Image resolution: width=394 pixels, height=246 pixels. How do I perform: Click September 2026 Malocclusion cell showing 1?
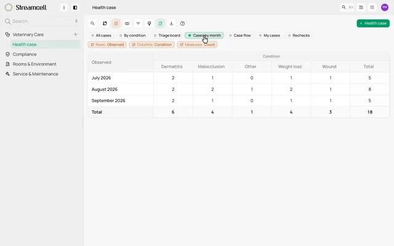[x=212, y=101]
